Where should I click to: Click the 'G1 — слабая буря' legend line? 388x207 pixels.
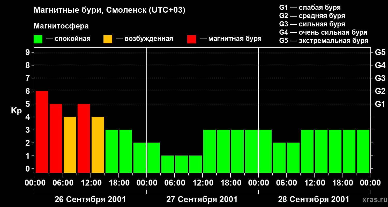[x=310, y=8]
